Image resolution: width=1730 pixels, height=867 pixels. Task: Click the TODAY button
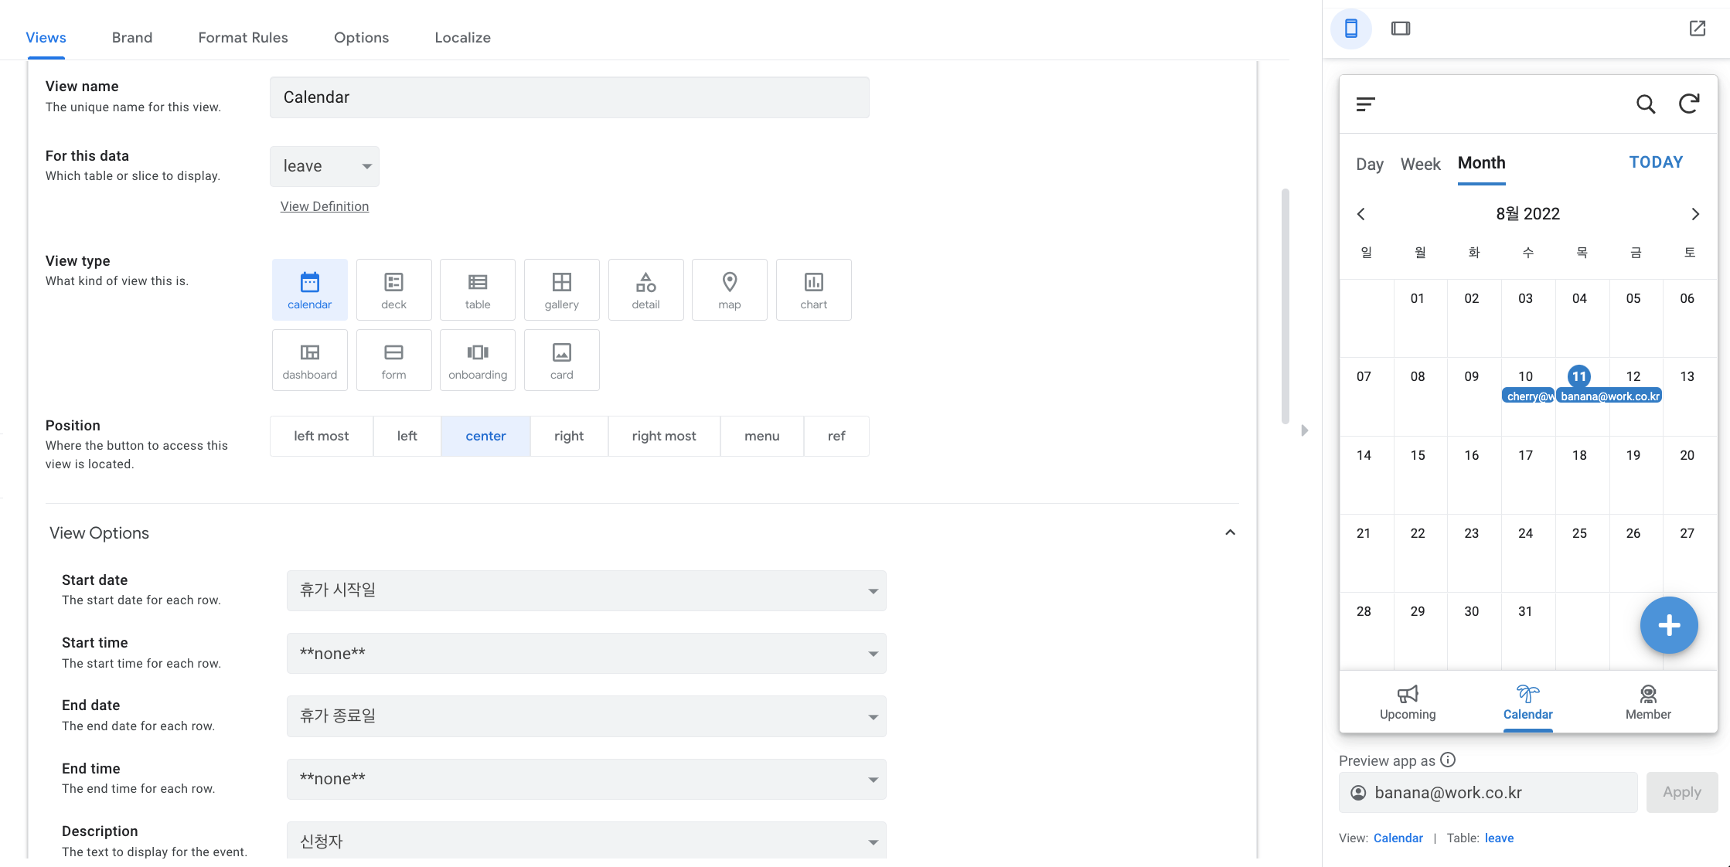point(1656,162)
